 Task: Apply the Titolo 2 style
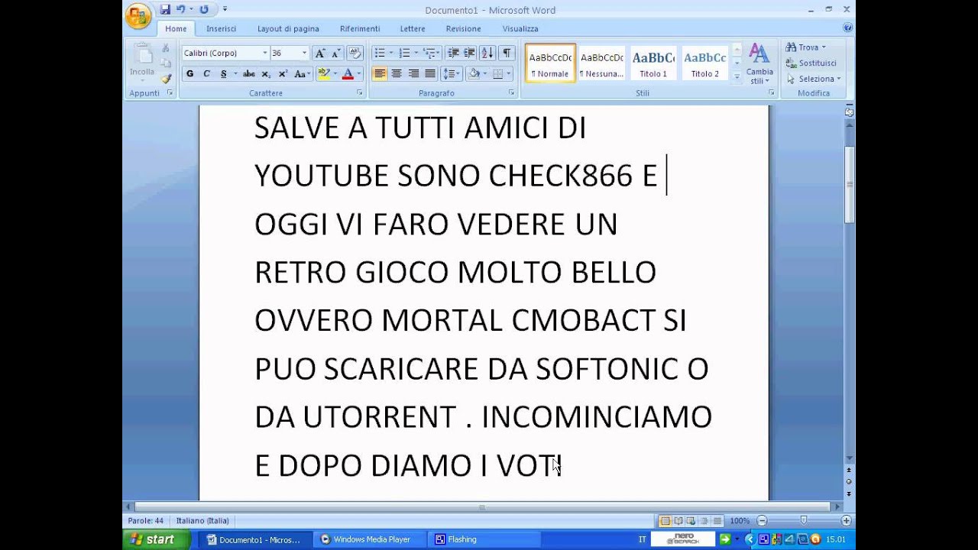click(705, 63)
